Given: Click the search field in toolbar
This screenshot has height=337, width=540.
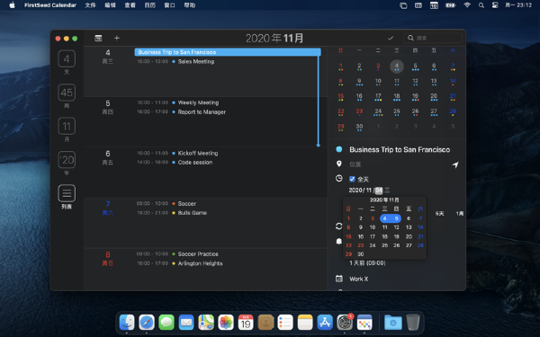Looking at the screenshot, I should point(433,38).
